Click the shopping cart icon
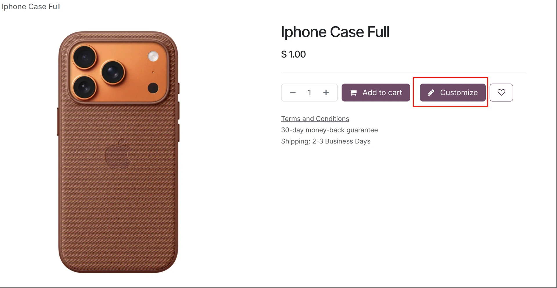 (x=353, y=93)
